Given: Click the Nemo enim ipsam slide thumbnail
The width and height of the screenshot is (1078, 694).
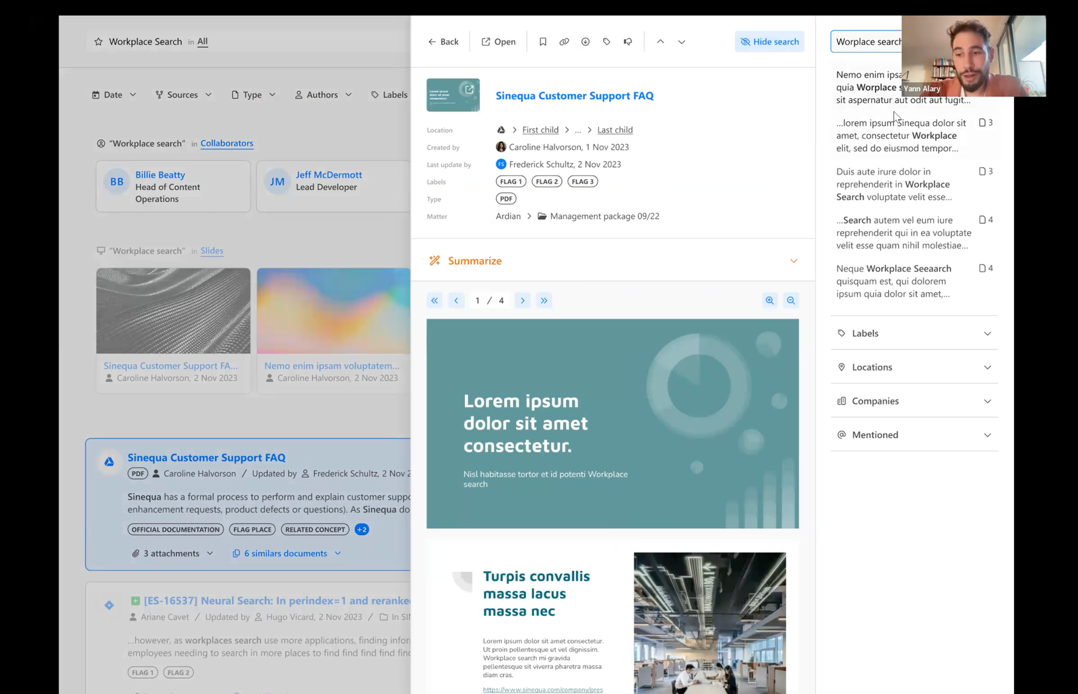Looking at the screenshot, I should pyautogui.click(x=334, y=311).
